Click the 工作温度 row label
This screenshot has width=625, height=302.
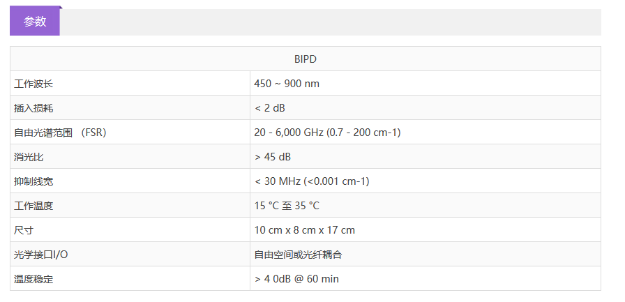tap(33, 206)
